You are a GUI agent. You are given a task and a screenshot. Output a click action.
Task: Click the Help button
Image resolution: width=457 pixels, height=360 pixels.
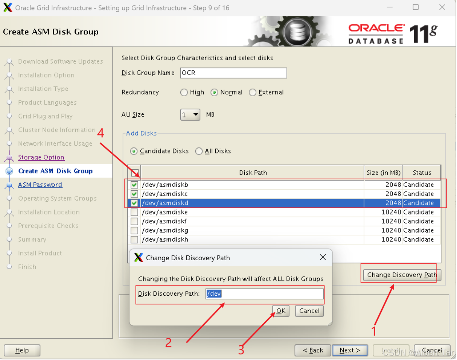[22, 350]
